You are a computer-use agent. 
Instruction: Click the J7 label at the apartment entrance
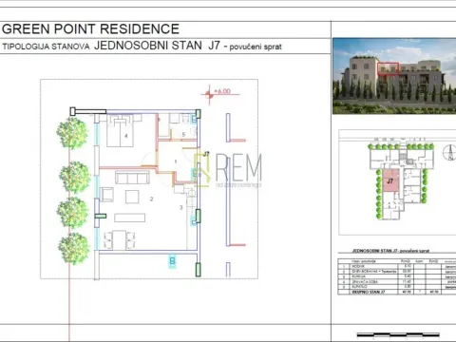click(x=206, y=154)
